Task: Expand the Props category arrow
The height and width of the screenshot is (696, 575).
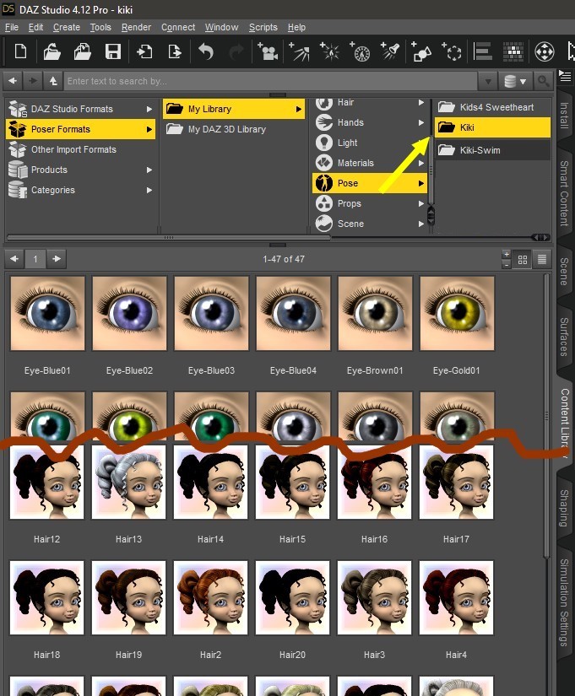Action: click(420, 204)
